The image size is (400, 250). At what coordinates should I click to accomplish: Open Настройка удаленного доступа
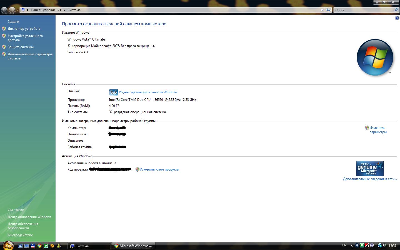[x=25, y=38]
